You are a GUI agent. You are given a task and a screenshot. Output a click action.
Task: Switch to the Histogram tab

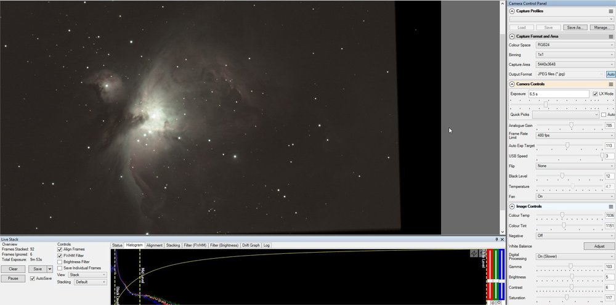pyautogui.click(x=134, y=245)
